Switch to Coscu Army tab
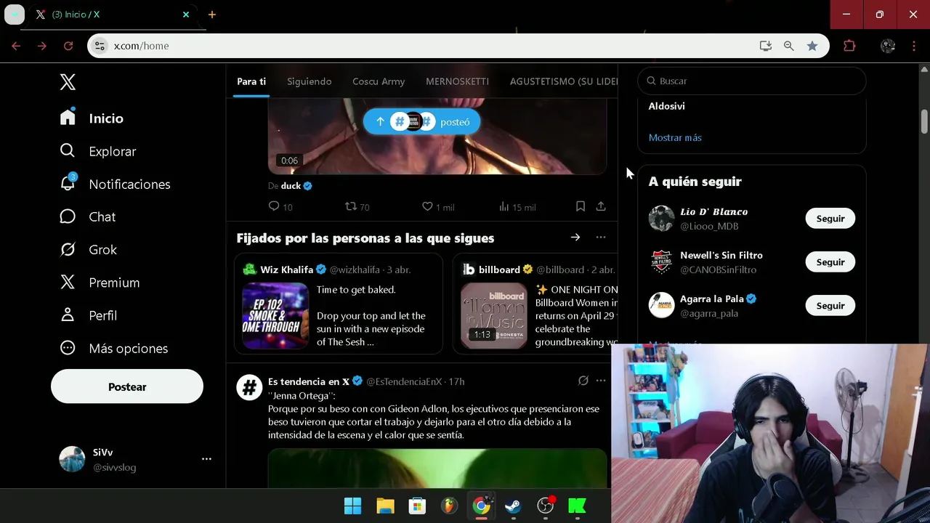Screen dimensions: 930x523 click(379, 81)
